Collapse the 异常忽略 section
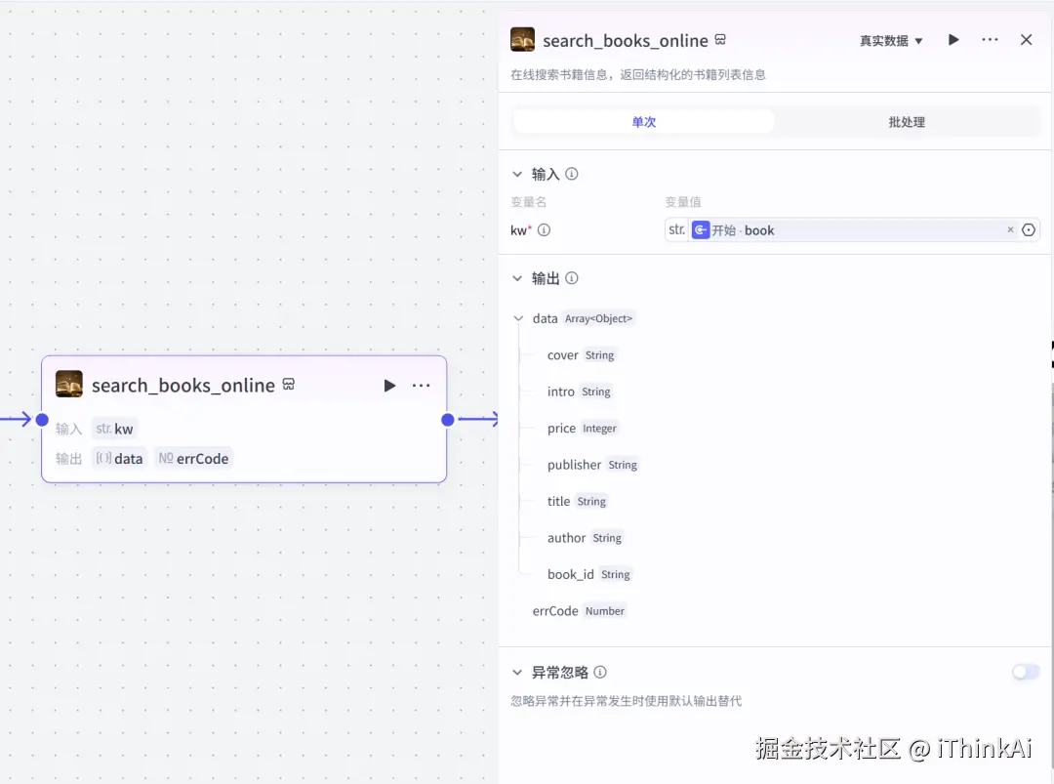The width and height of the screenshot is (1054, 784). tap(517, 672)
